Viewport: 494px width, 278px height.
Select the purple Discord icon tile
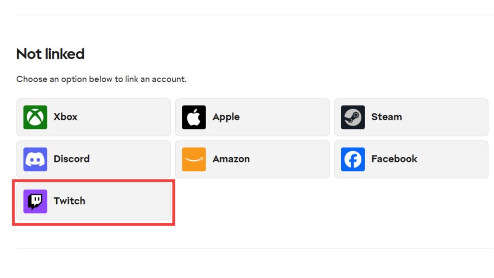[35, 159]
